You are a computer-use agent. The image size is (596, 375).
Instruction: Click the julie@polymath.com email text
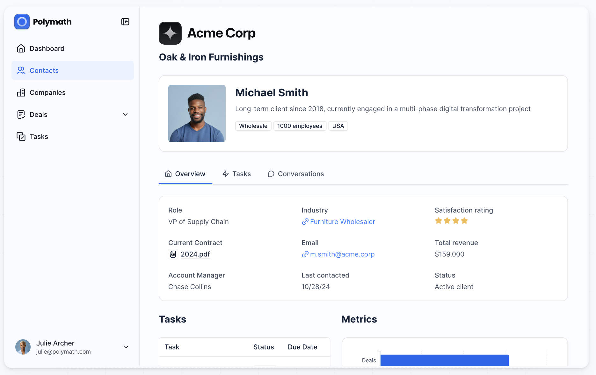coord(63,352)
